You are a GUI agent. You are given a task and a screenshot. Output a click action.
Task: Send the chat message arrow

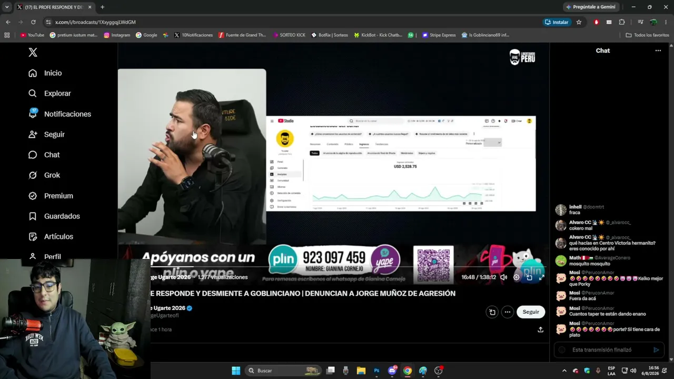pyautogui.click(x=656, y=350)
